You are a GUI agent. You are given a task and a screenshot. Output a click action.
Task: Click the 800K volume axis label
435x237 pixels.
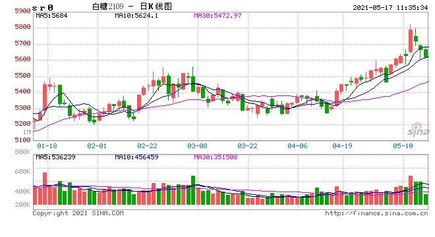pos(22,152)
